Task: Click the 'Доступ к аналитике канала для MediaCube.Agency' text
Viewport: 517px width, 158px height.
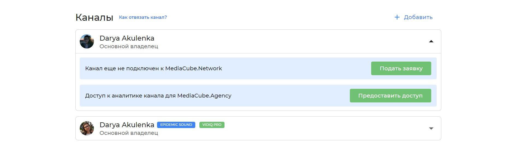Action: point(158,96)
